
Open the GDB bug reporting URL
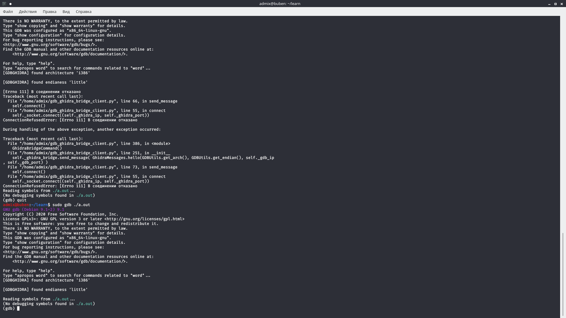49,44
